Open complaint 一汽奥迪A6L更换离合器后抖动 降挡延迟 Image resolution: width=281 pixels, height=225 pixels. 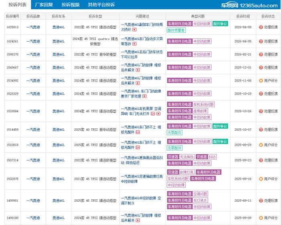142,160
